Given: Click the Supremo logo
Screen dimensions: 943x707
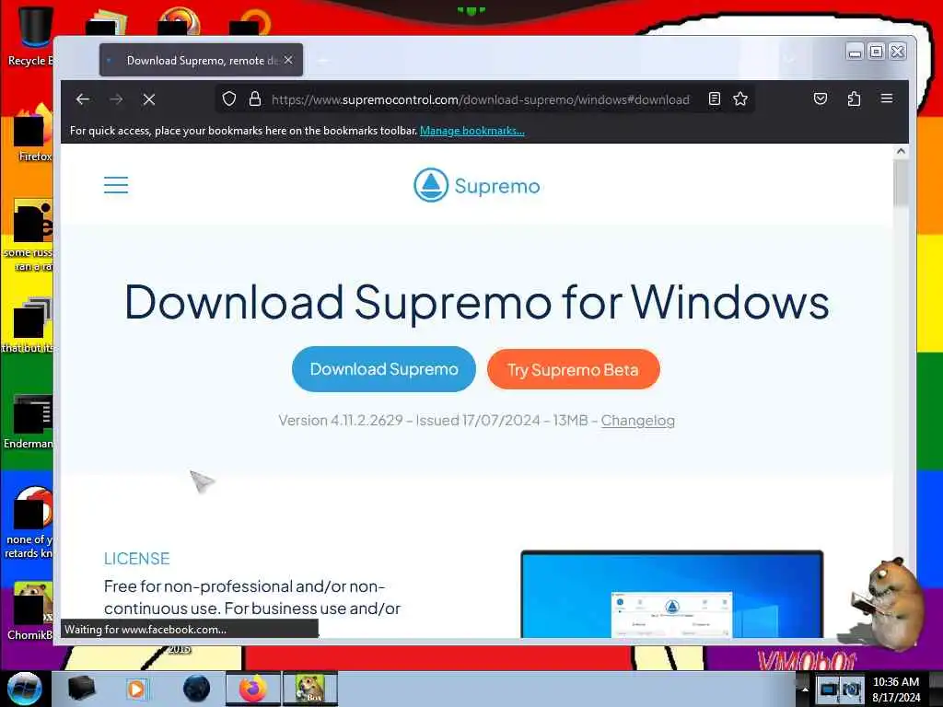Looking at the screenshot, I should [477, 185].
